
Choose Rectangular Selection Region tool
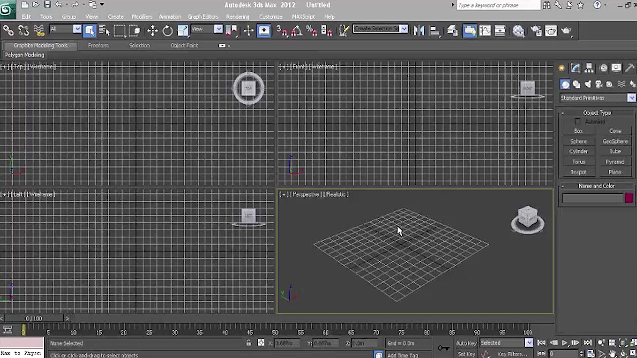tap(119, 30)
